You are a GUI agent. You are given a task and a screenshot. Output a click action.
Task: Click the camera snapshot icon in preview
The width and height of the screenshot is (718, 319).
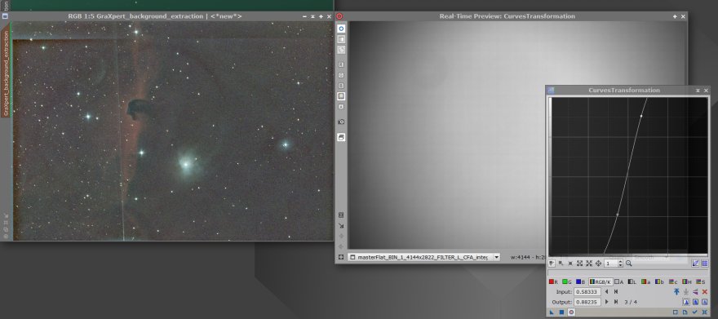click(x=341, y=122)
